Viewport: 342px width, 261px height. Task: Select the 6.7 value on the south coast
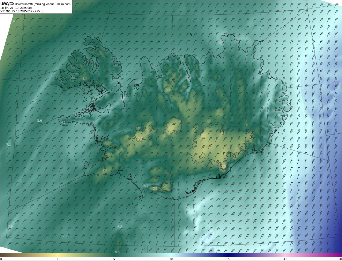(x=146, y=186)
